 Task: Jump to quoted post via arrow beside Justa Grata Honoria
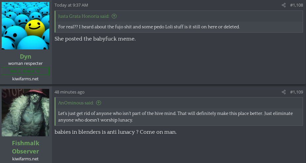[114, 16]
